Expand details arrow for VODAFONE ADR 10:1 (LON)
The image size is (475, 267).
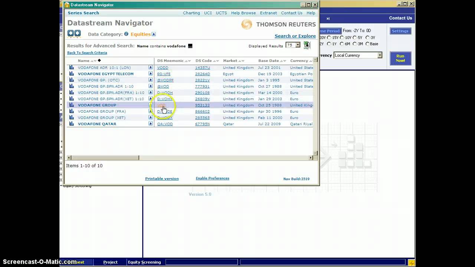150,67
